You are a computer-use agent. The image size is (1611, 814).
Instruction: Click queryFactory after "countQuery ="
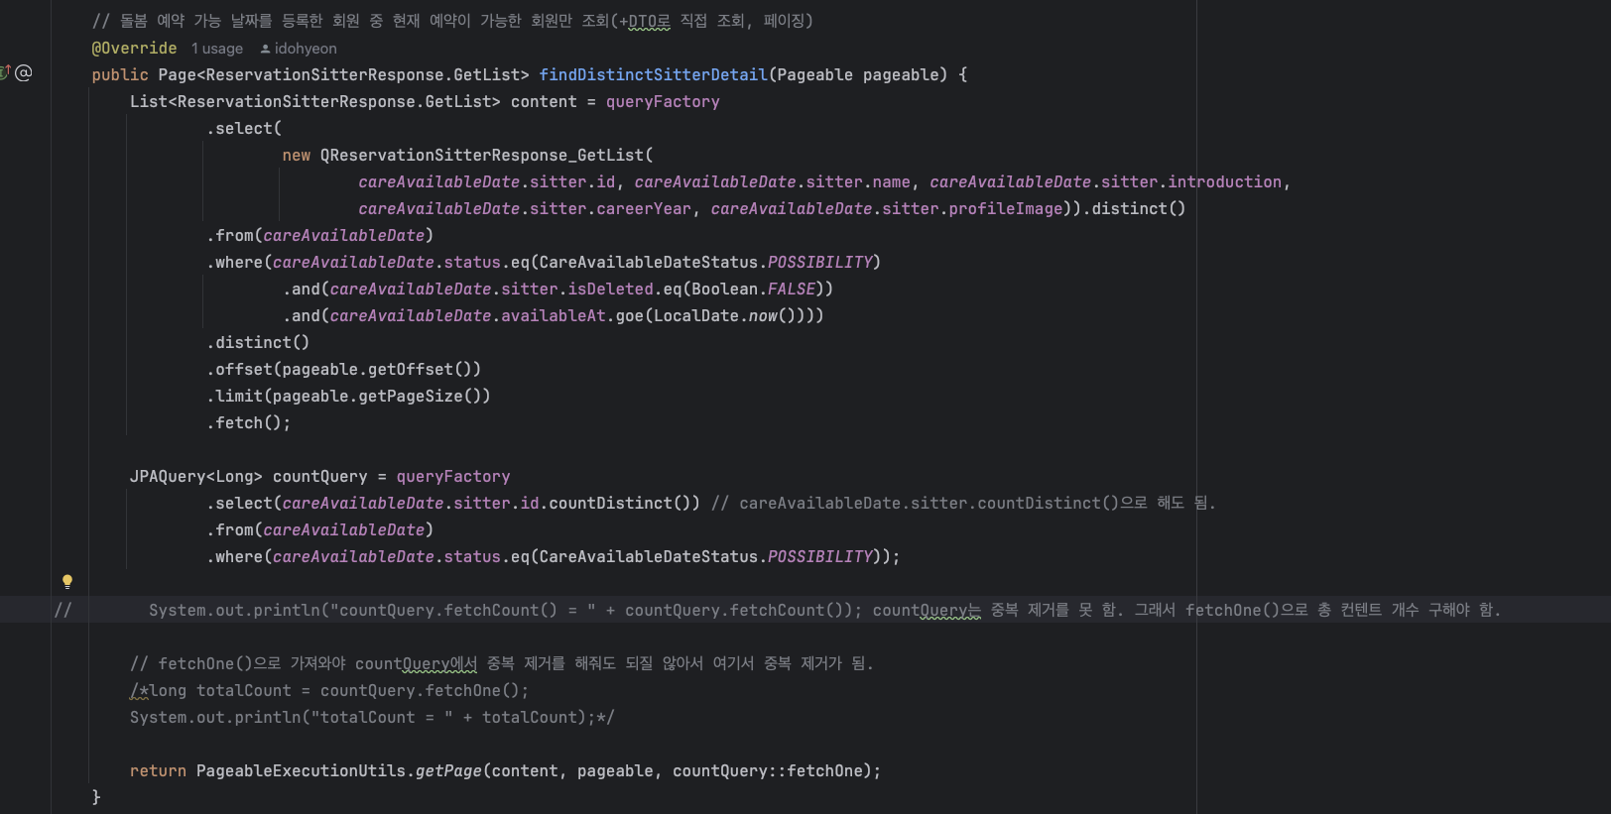pos(453,477)
